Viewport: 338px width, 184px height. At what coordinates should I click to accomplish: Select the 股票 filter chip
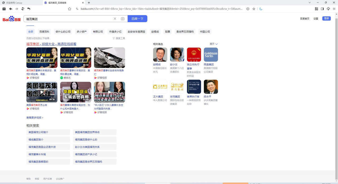pyautogui.click(x=167, y=32)
